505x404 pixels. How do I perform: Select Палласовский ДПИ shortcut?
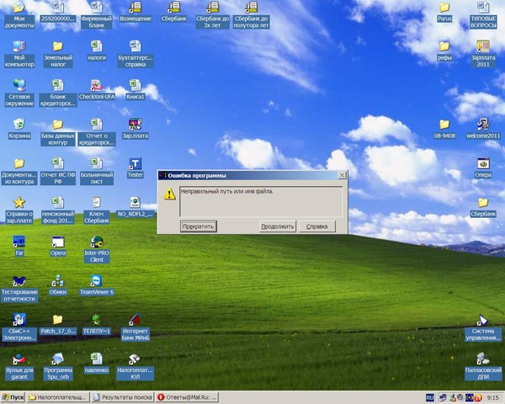tap(483, 366)
